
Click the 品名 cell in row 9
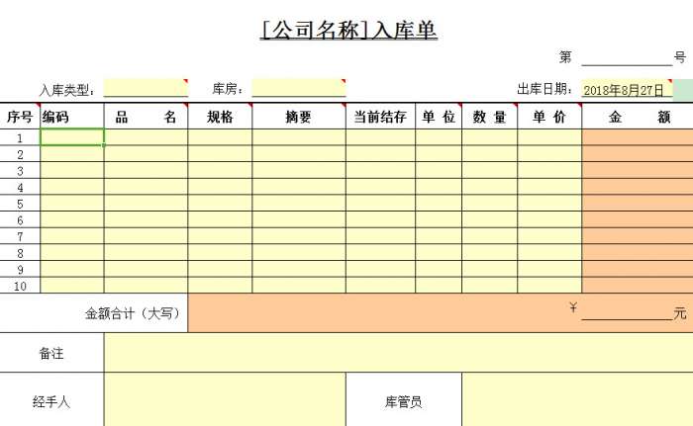tap(146, 269)
